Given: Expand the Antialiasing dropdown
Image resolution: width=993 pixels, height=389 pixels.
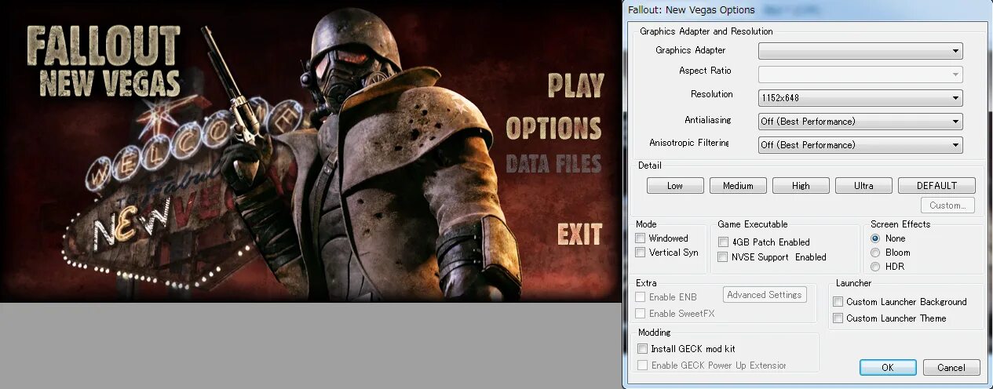Looking at the screenshot, I should point(860,122).
